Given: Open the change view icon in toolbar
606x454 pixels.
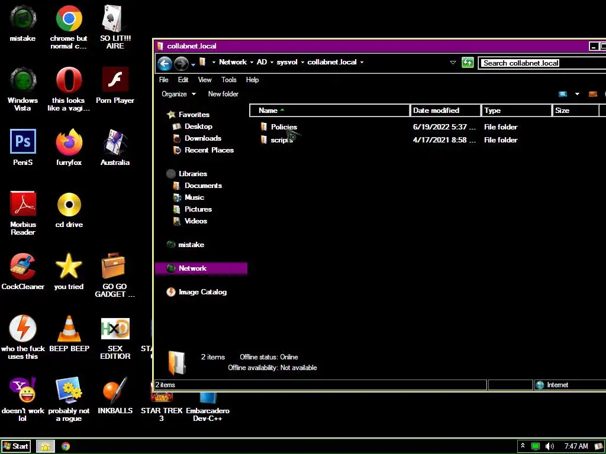Looking at the screenshot, I should 563,94.
